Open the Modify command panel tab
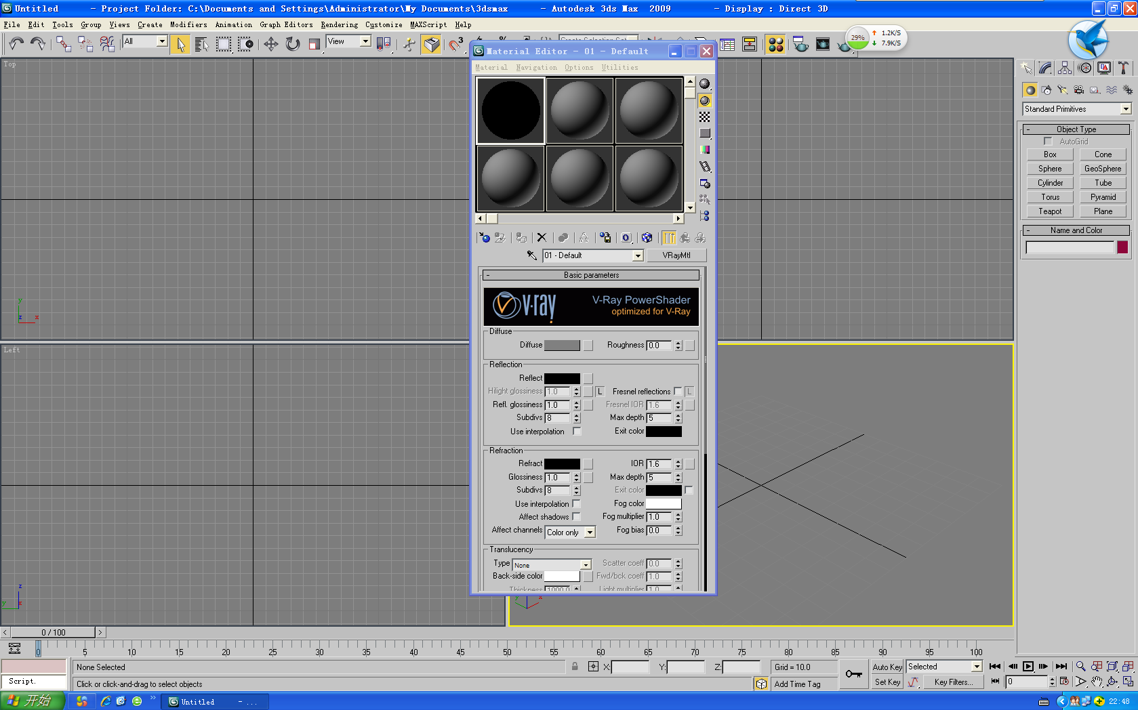This screenshot has width=1138, height=710. coord(1045,68)
